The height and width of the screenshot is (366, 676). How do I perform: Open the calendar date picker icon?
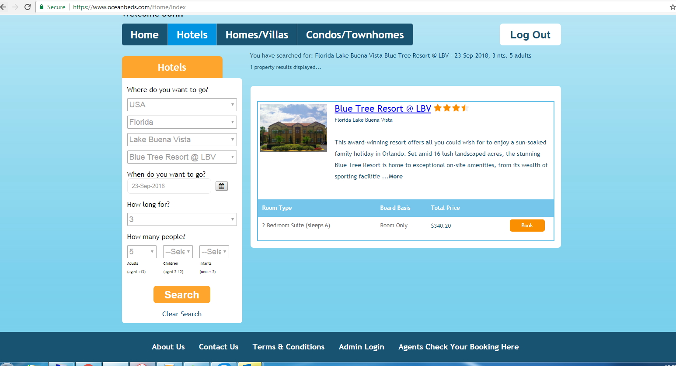point(222,186)
